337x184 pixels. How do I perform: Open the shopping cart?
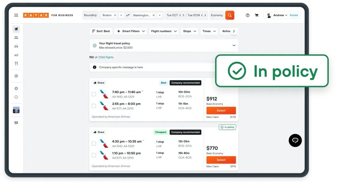click(x=257, y=15)
